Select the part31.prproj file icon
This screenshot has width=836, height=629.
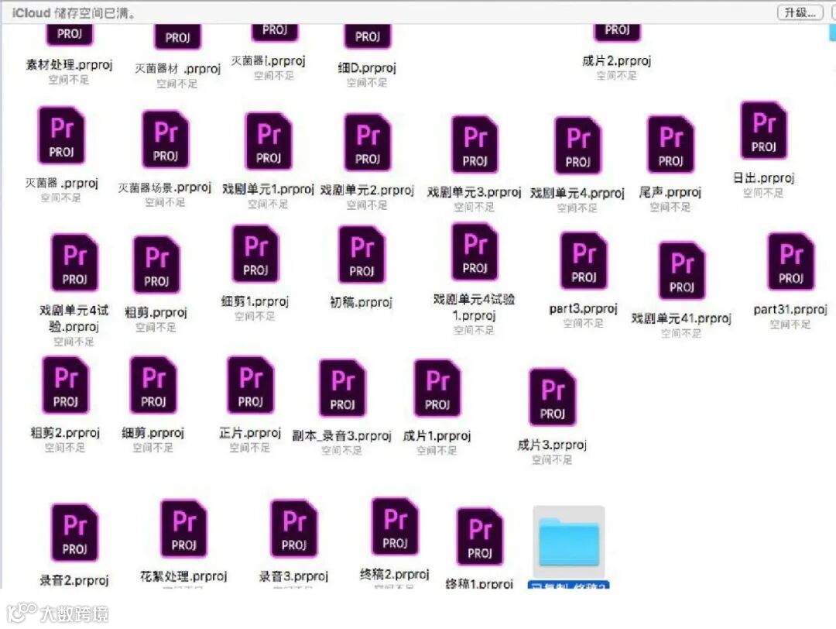790,261
